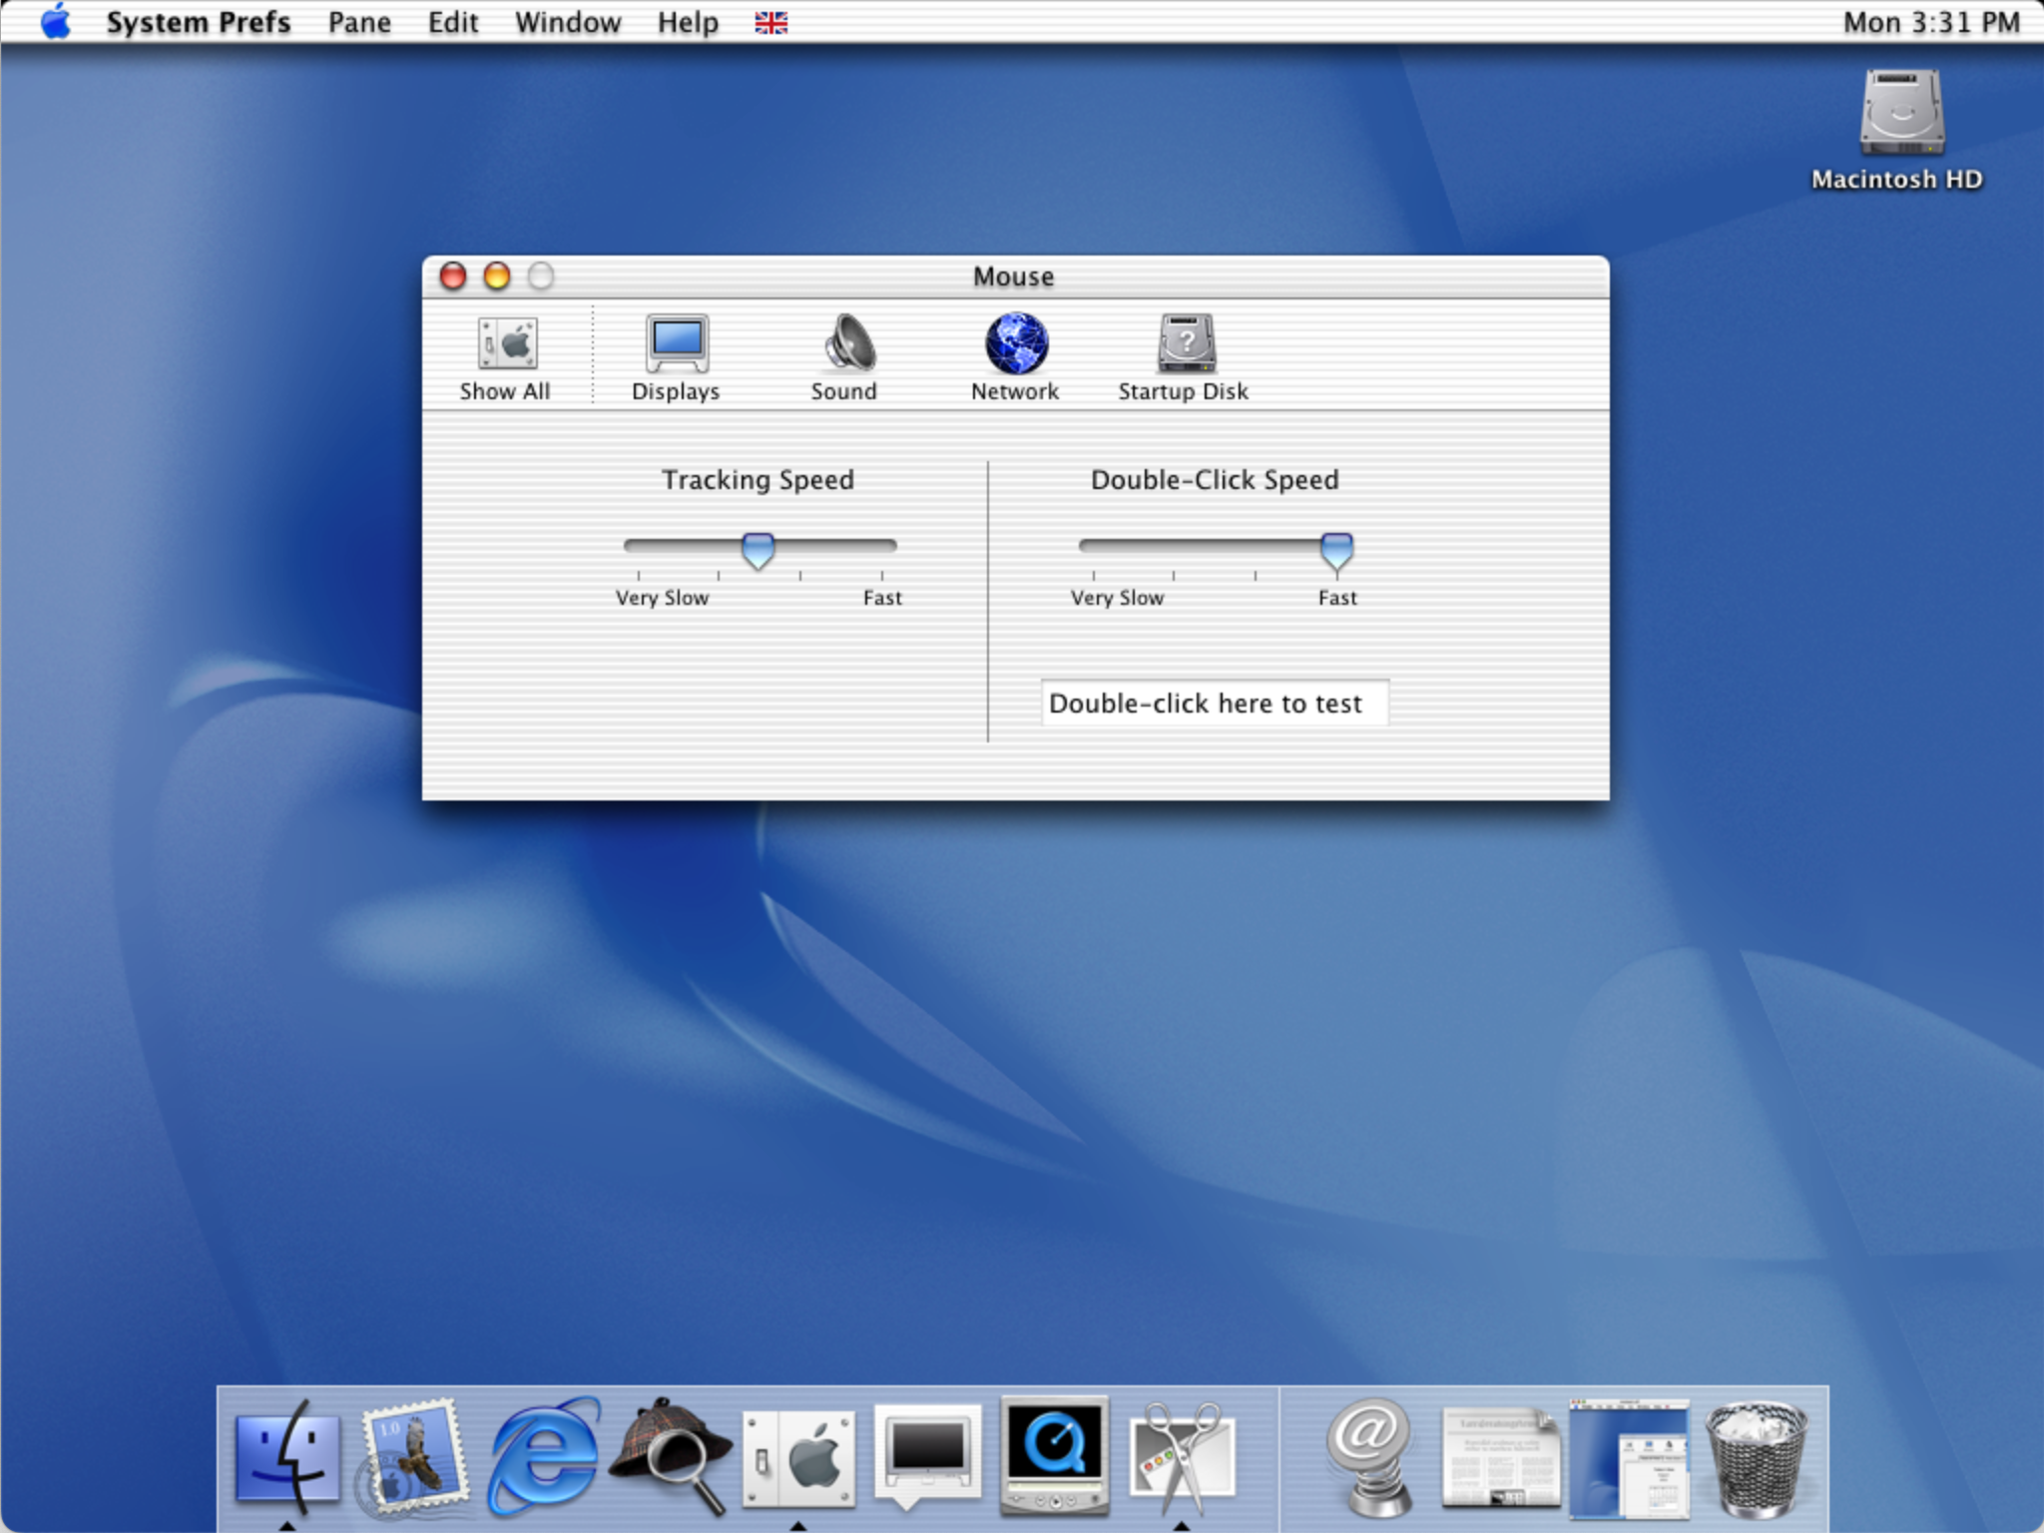The width and height of the screenshot is (2044, 1533).
Task: Open the Pane menu
Action: tap(359, 22)
